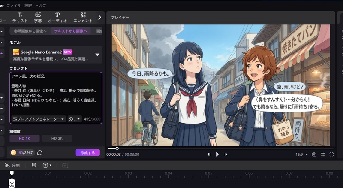Expand the Google Nano Banana2 model dropdown
343x188 pixels.
coord(97,55)
